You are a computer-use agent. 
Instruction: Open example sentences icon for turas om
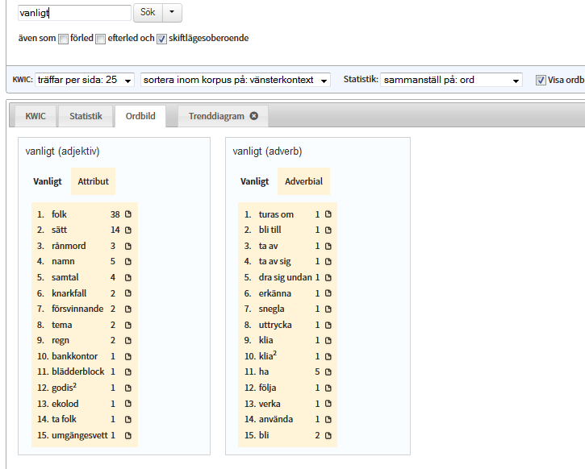click(328, 214)
